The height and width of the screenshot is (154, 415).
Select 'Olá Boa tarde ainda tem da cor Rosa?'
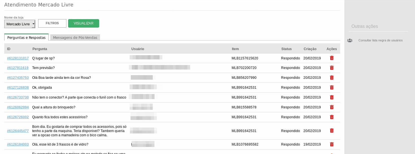coord(62,78)
